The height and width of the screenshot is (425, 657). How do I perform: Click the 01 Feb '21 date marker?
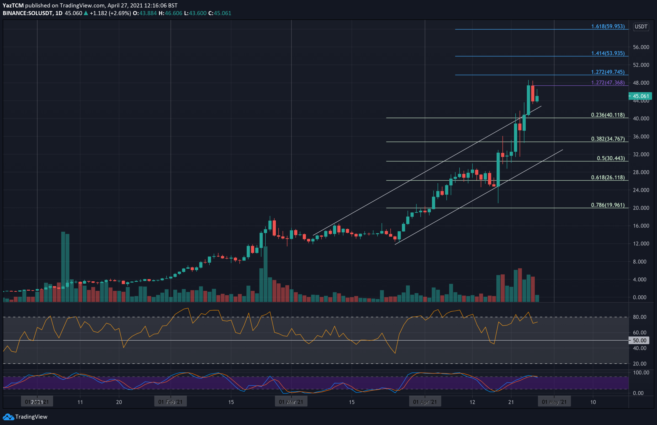pos(170,402)
